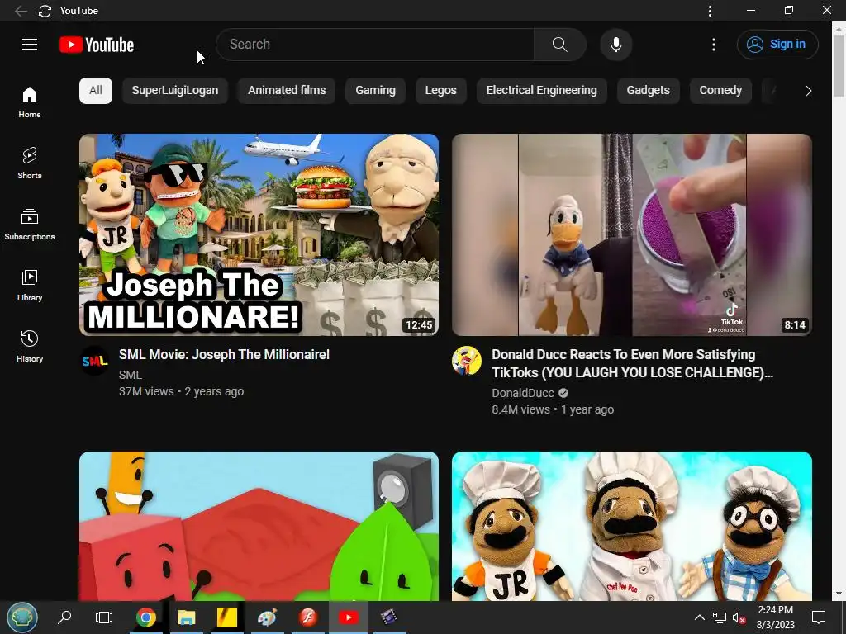The width and height of the screenshot is (846, 634).
Task: Play the Joseph The Millionaire thumbnail
Action: click(259, 234)
